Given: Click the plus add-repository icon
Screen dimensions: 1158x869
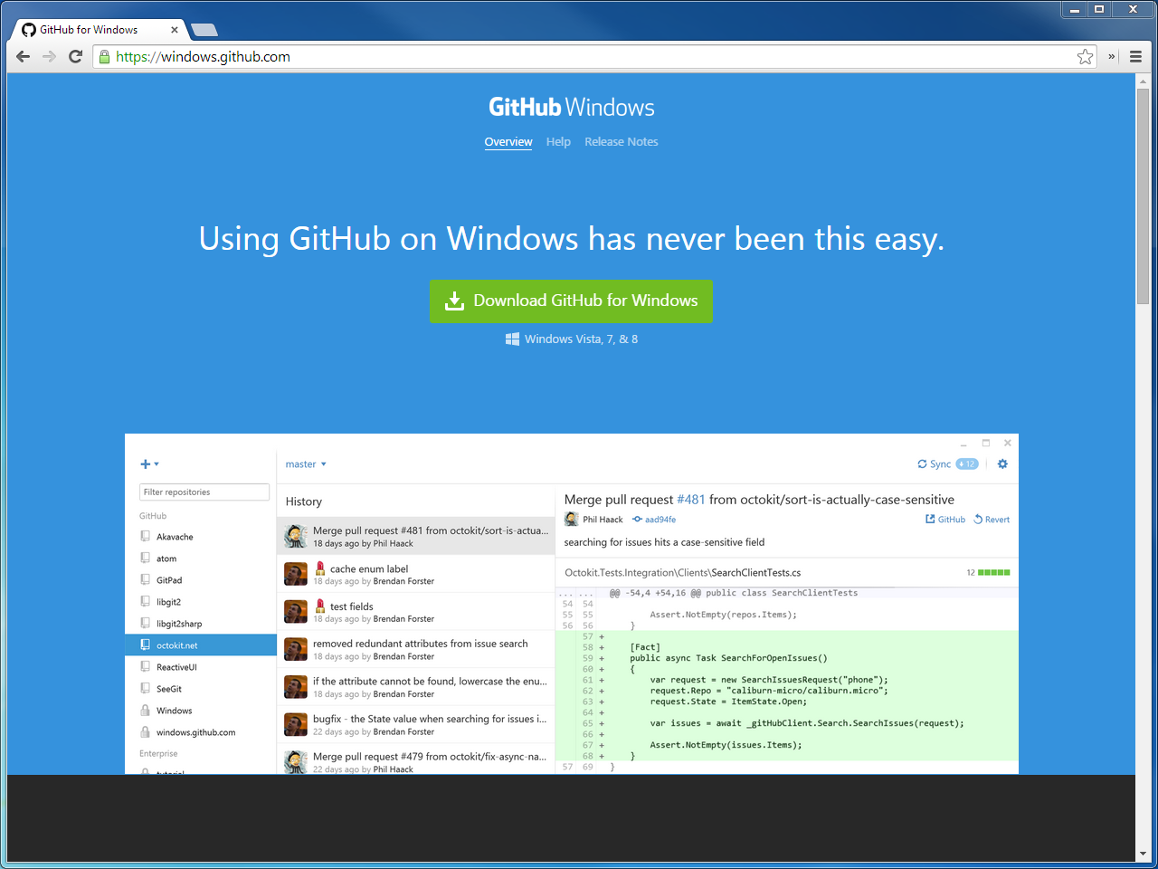Looking at the screenshot, I should coord(145,464).
